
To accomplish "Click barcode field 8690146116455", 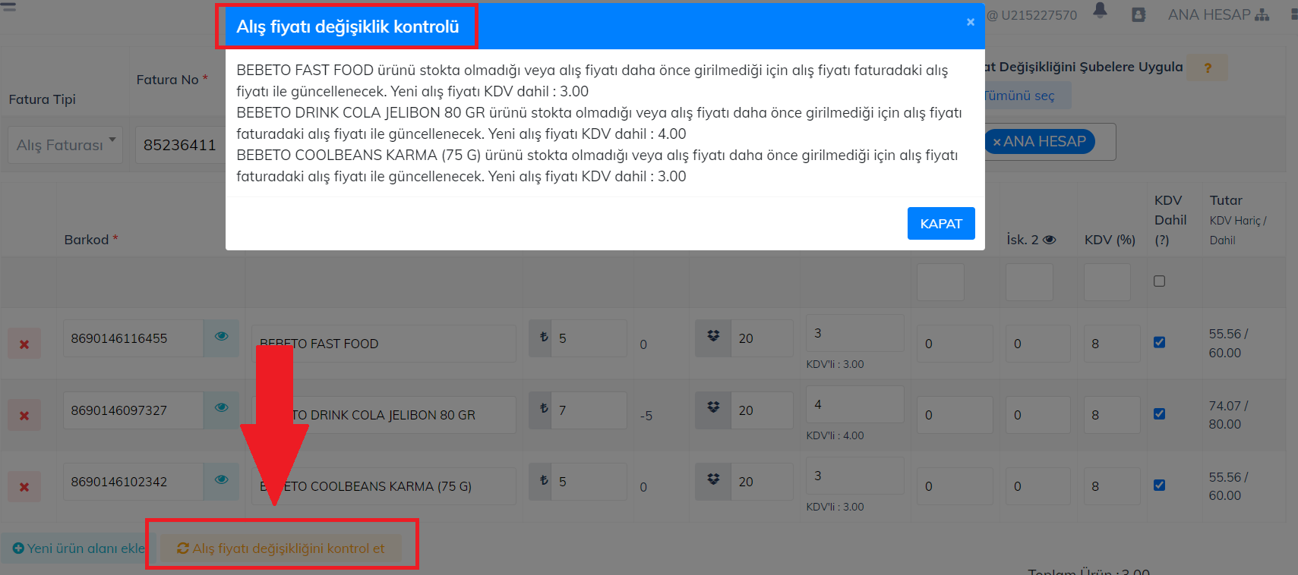I will (x=133, y=338).
